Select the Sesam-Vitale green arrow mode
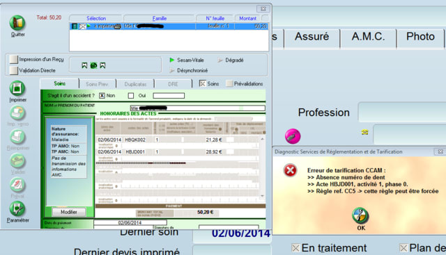The width and height of the screenshot is (446, 255). click(172, 60)
